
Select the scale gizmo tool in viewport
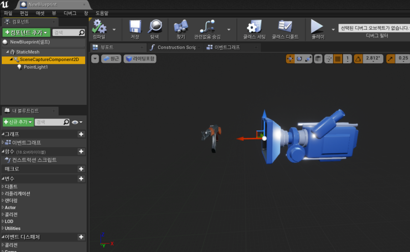click(308, 59)
